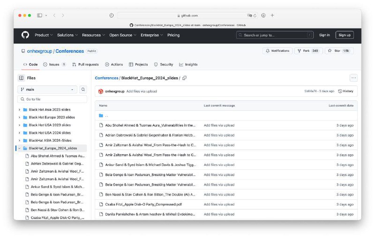Click the privacy report shield icon
375x238 pixels.
[112, 15]
